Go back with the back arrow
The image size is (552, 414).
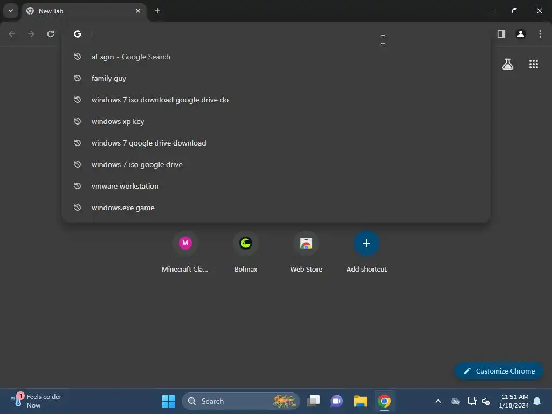click(x=12, y=34)
